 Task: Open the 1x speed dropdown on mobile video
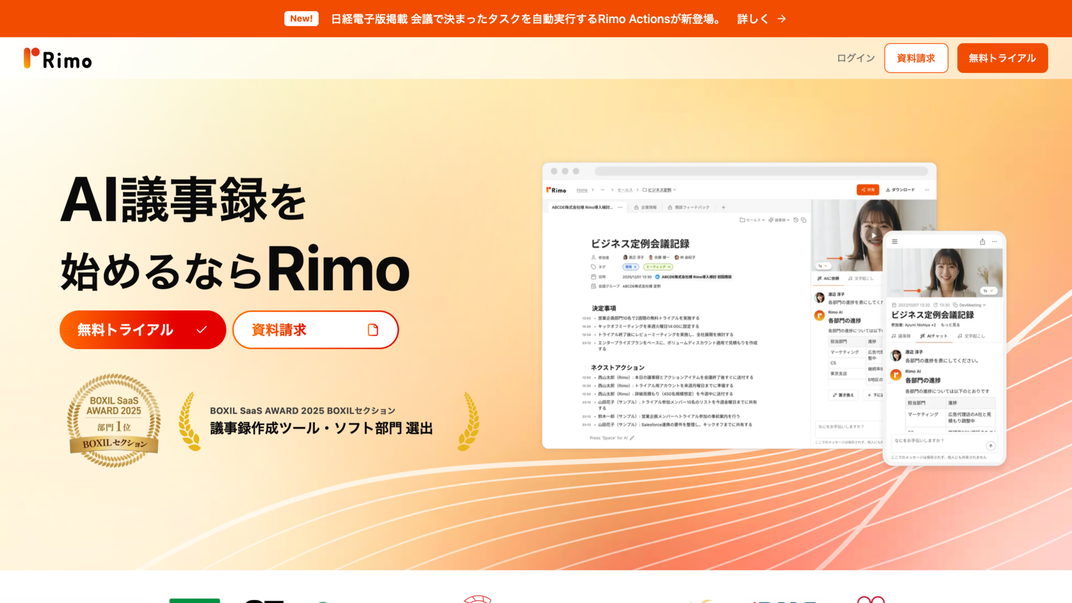point(989,291)
